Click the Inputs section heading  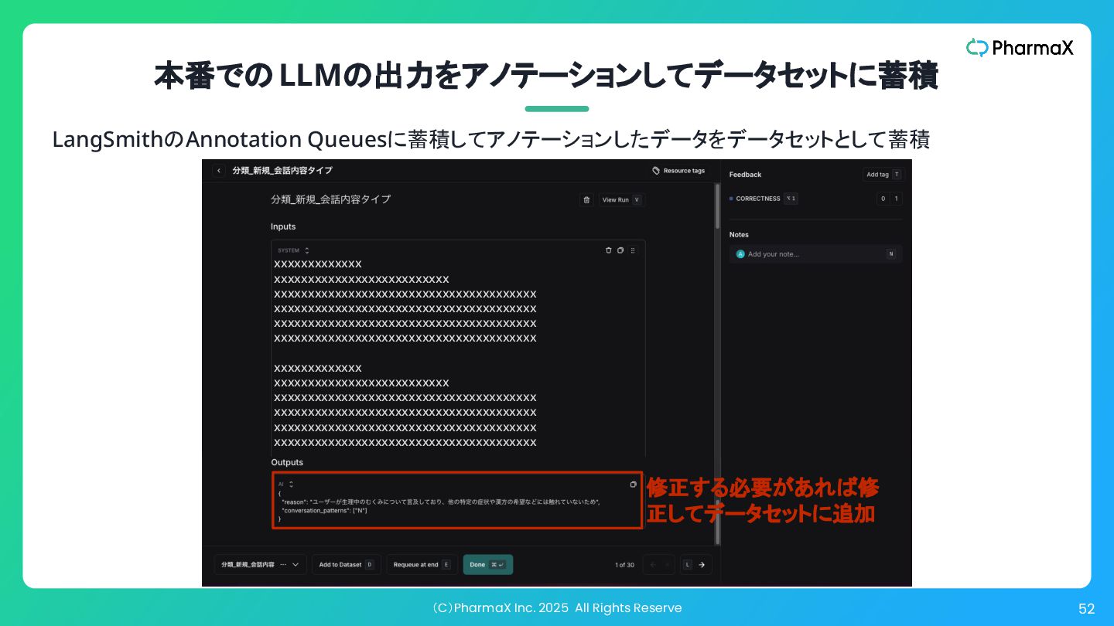(x=283, y=226)
